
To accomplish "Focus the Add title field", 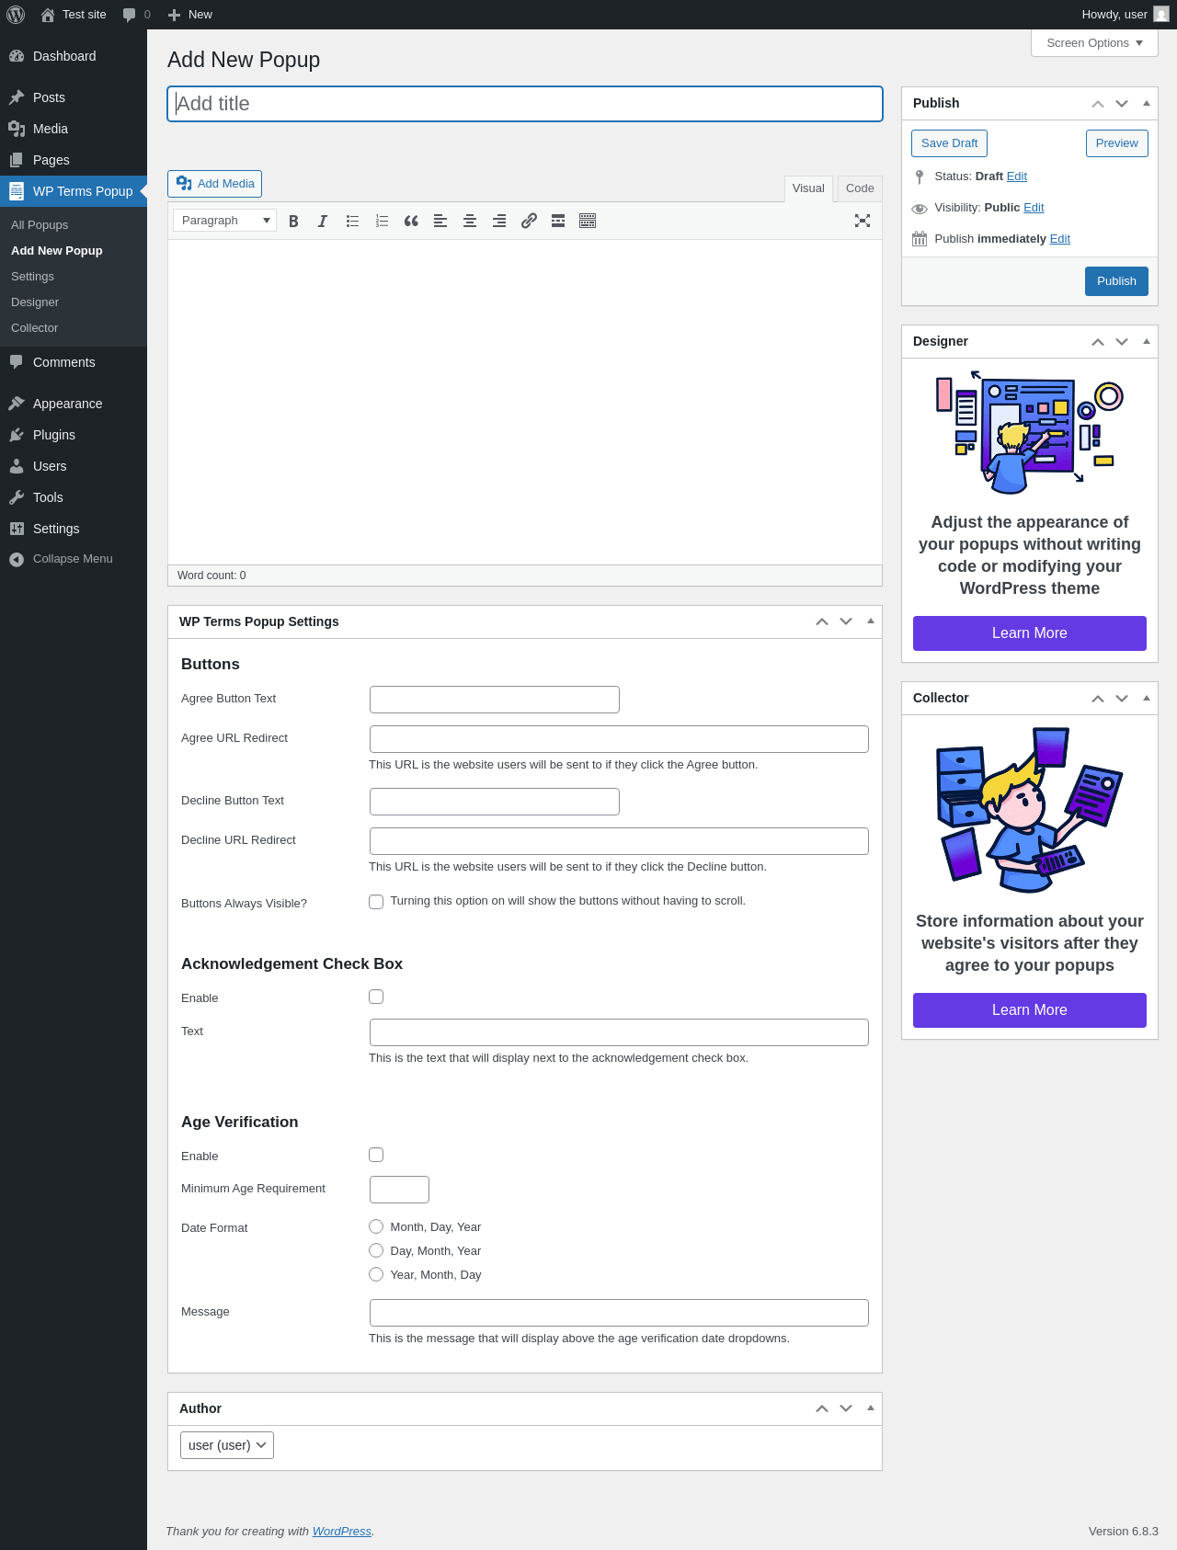I will pyautogui.click(x=525, y=104).
